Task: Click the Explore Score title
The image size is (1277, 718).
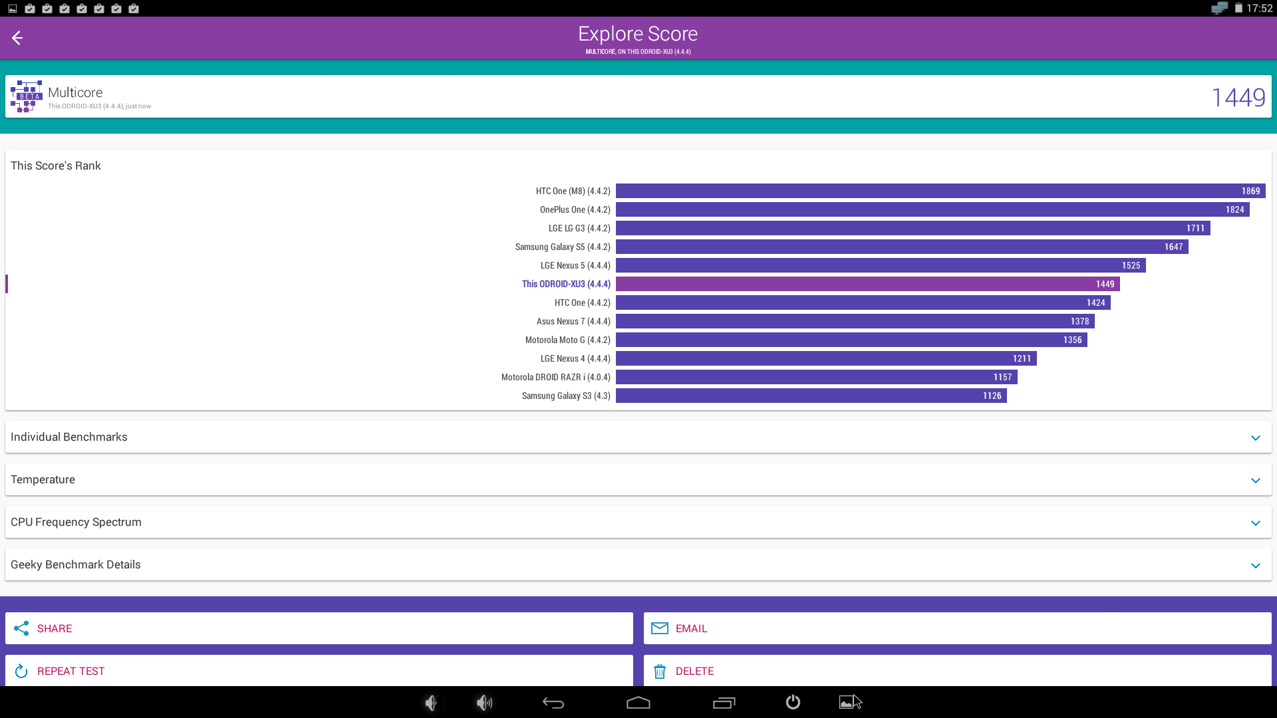Action: (638, 34)
